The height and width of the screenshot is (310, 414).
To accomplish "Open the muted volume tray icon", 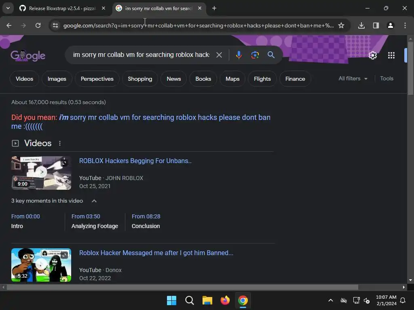I will coord(367,300).
